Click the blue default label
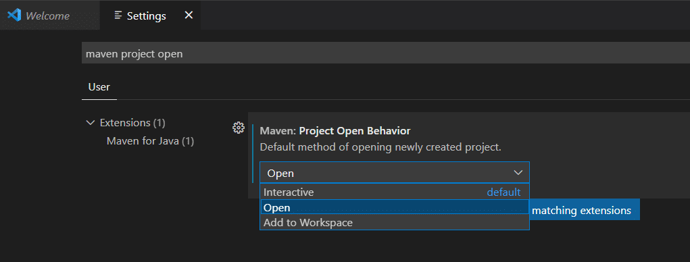The image size is (690, 262). click(503, 192)
